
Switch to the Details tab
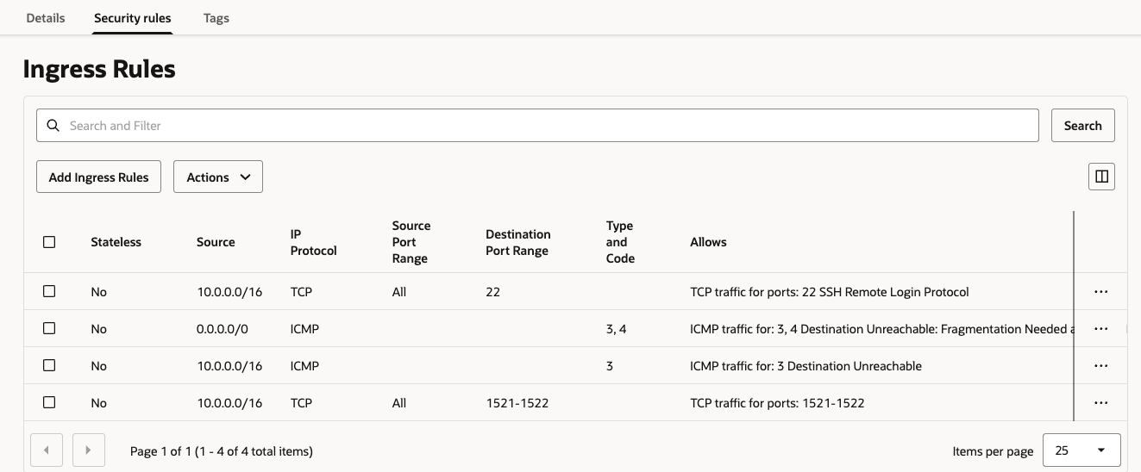[x=46, y=18]
